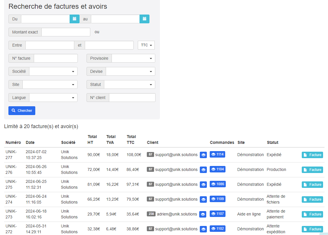Open the Langue dropdown
The height and width of the screenshot is (235, 328).
(x=53, y=98)
